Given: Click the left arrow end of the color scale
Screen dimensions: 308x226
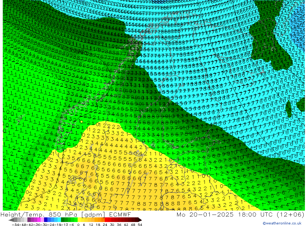Looking at the screenshot, I should (12, 220).
